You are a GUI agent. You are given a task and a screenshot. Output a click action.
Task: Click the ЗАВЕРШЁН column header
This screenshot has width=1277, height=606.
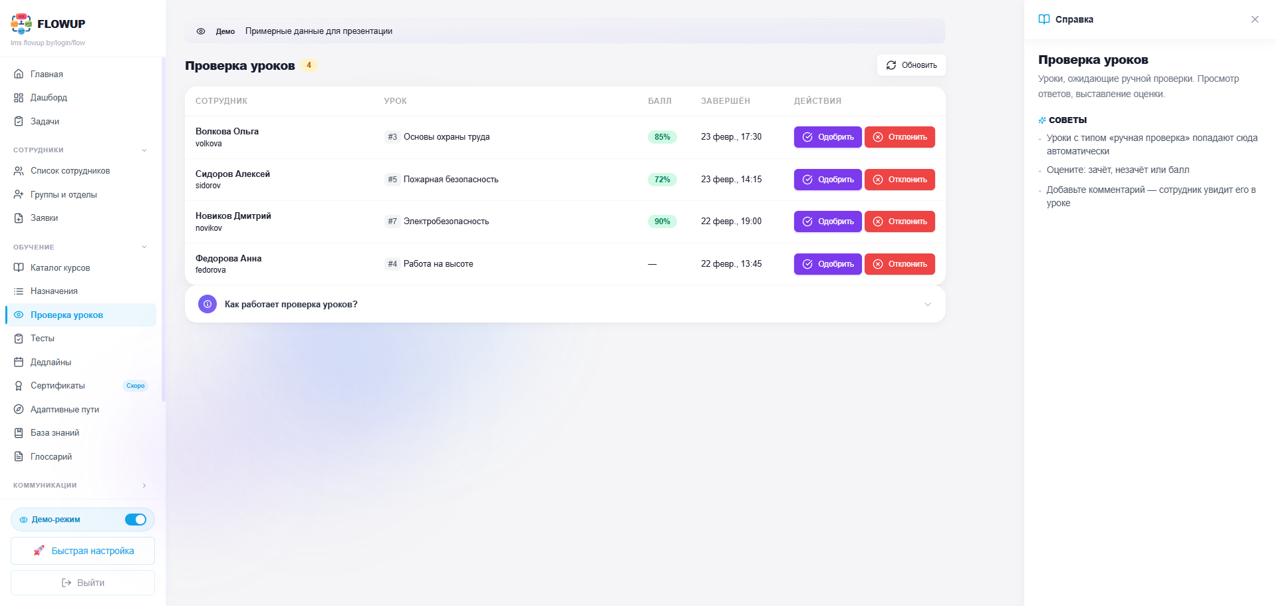tap(726, 101)
